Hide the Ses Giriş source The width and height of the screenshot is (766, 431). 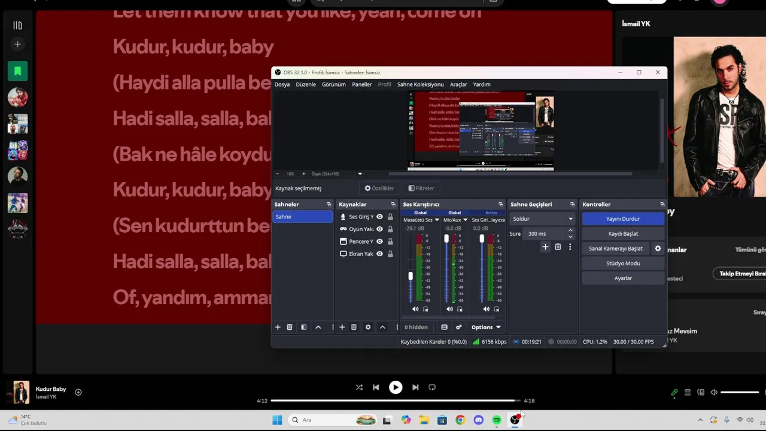379,217
